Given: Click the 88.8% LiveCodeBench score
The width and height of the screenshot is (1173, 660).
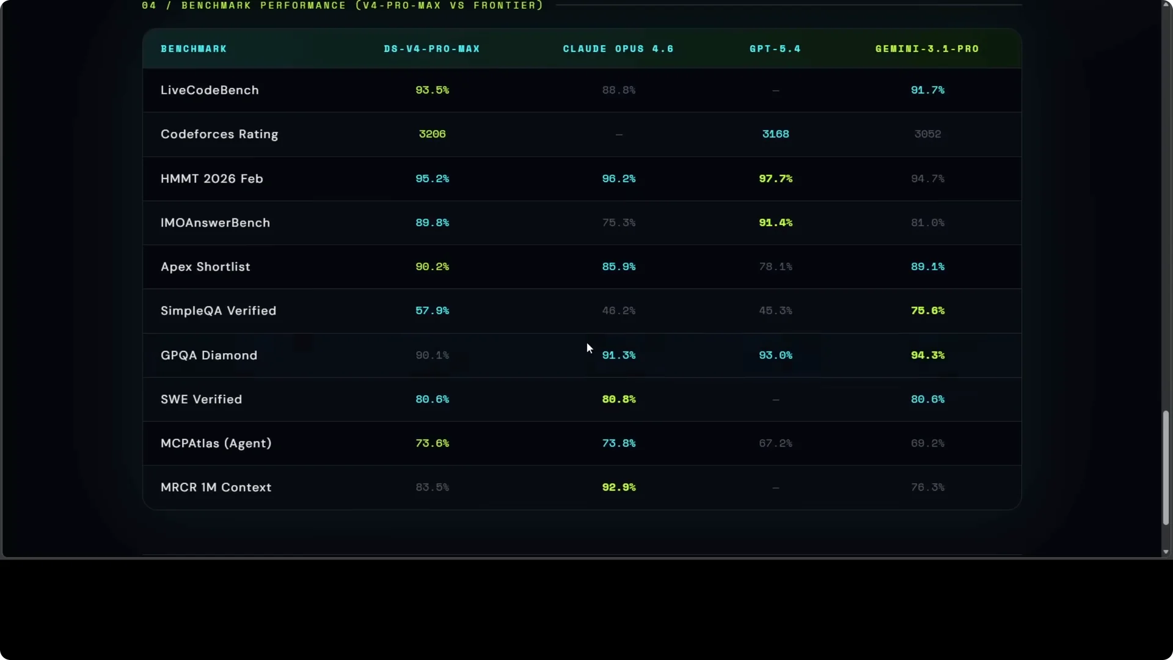Looking at the screenshot, I should point(619,90).
